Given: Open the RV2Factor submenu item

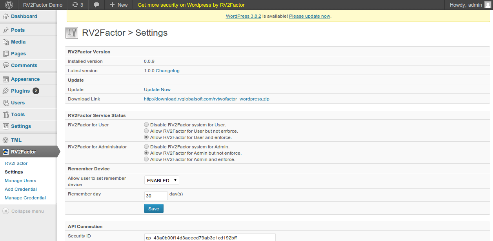Looking at the screenshot, I should pos(16,163).
